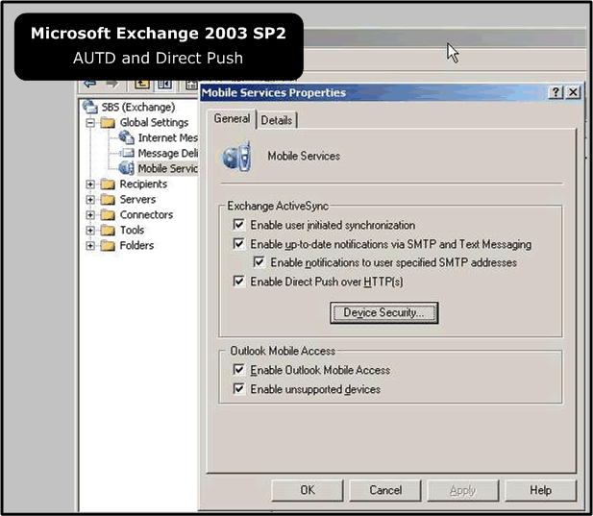Click the Cancel button
The width and height of the screenshot is (593, 516).
coord(385,490)
